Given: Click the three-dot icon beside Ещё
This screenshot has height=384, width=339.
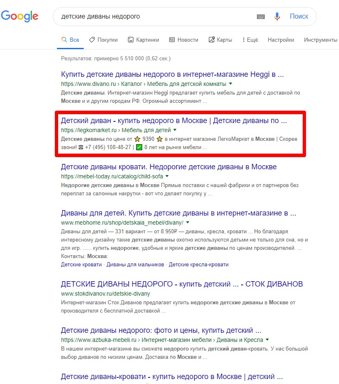Looking at the screenshot, I should (243, 40).
